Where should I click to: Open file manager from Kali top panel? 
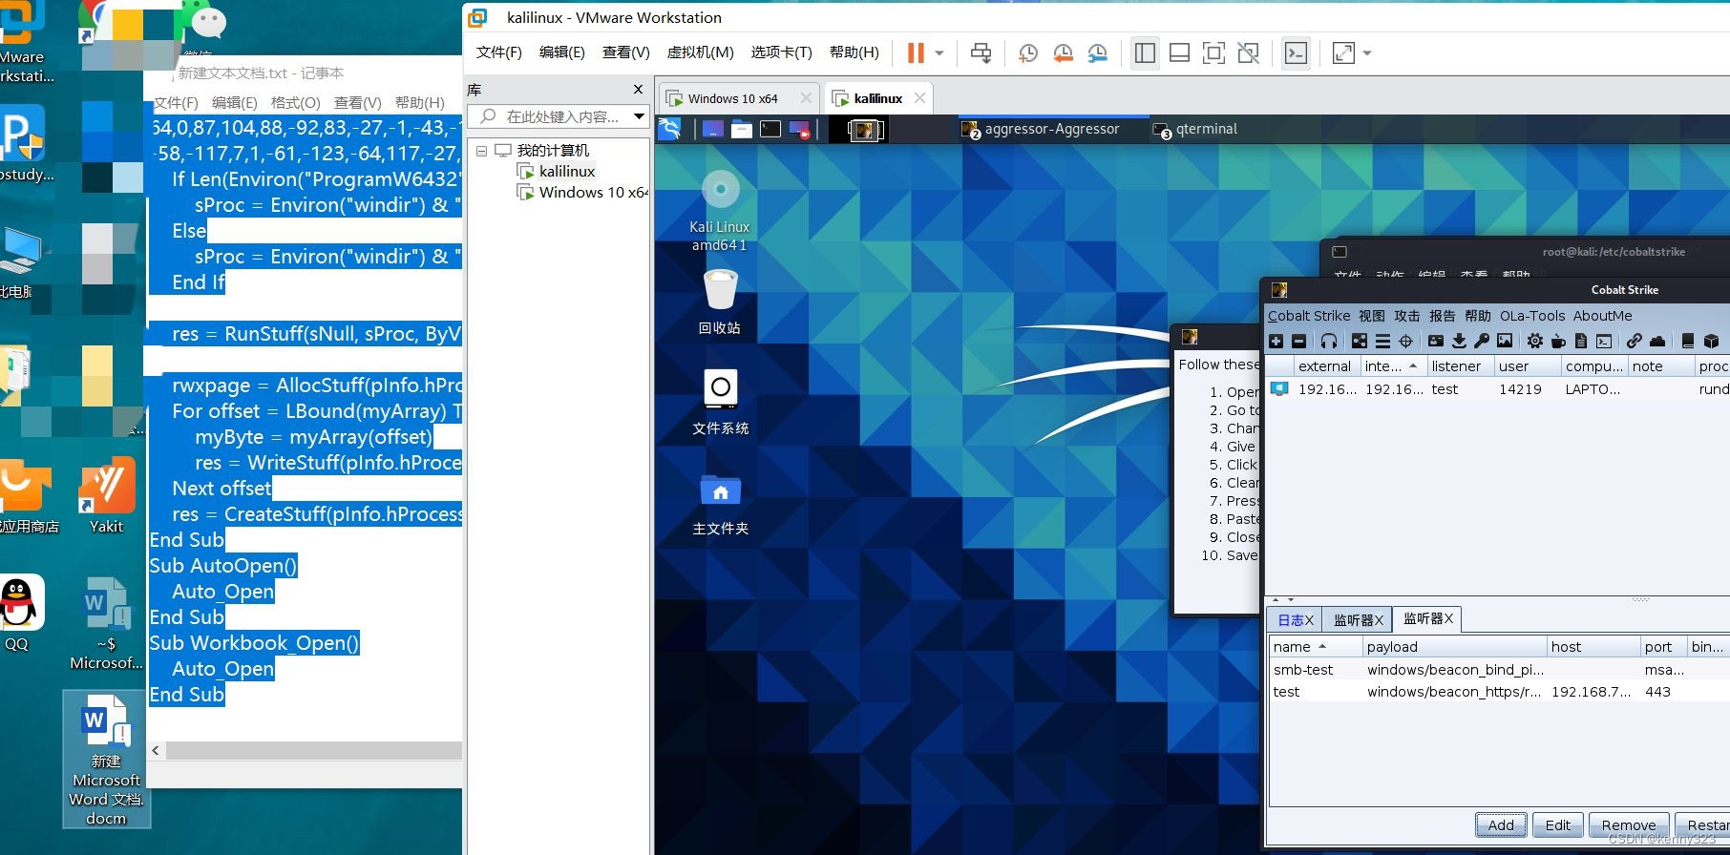(742, 129)
